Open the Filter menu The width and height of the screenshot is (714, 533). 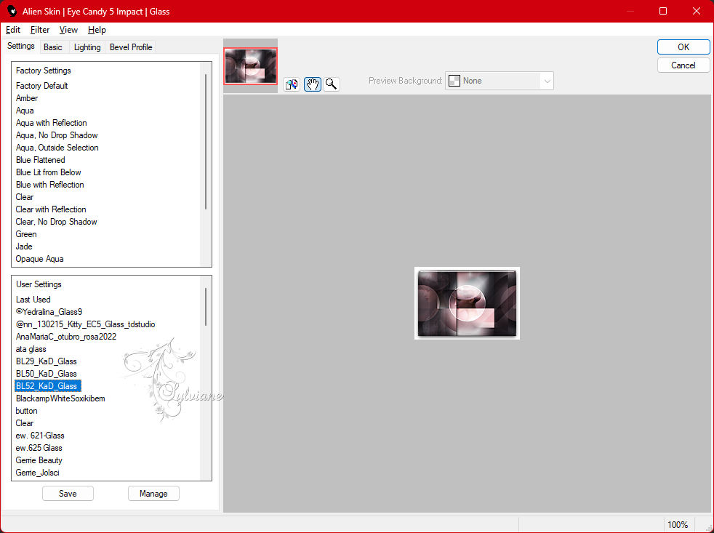point(40,30)
